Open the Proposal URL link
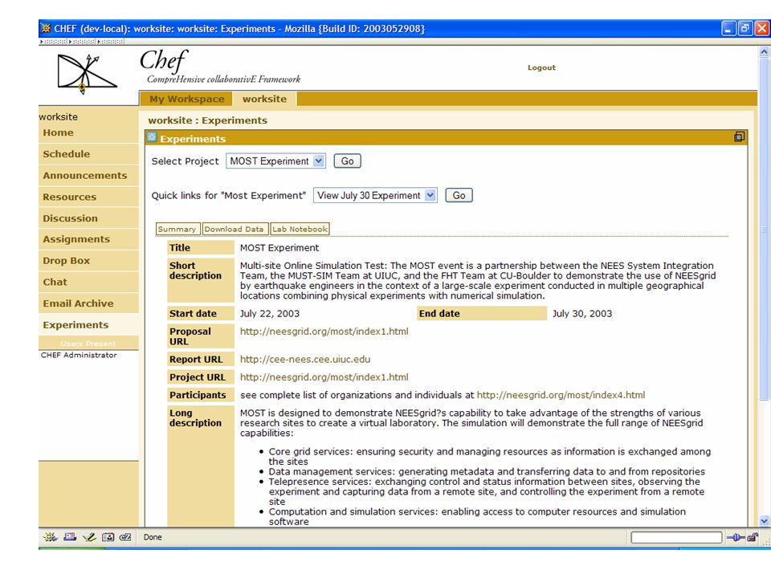Viewport: 771px width, 578px height. [x=324, y=332]
